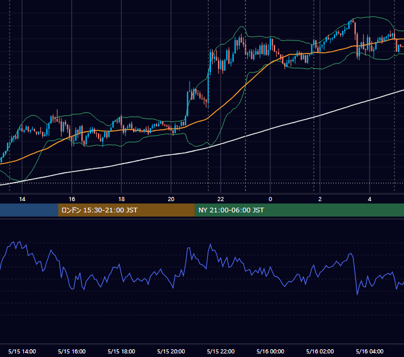Screen dimensions: 404x357
Task: Select the ロンドン 15:30-21:00 JST session bar
Action: [126, 210]
